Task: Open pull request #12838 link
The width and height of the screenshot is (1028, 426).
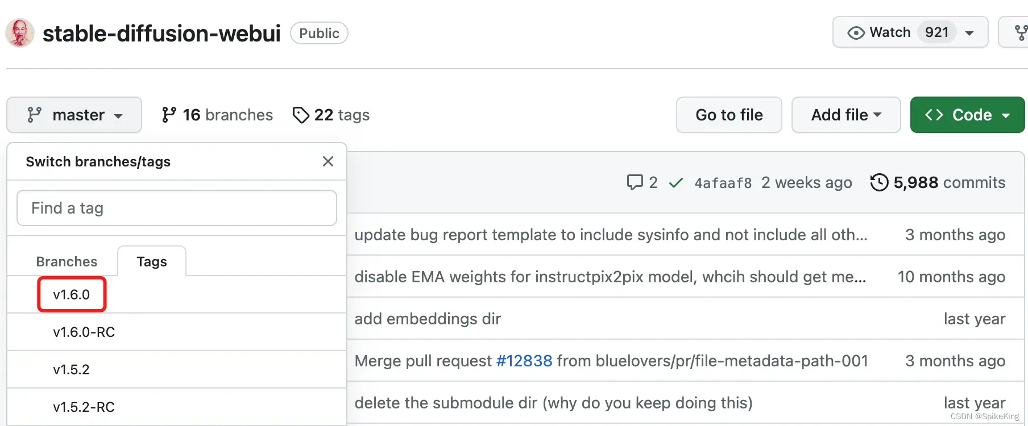Action: tap(524, 361)
